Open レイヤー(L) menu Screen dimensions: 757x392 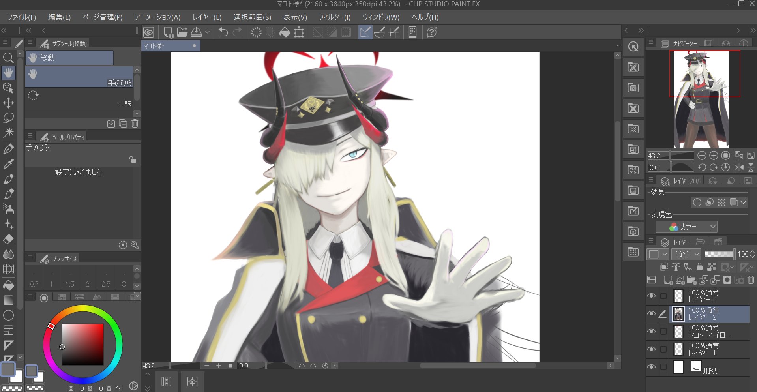[207, 17]
